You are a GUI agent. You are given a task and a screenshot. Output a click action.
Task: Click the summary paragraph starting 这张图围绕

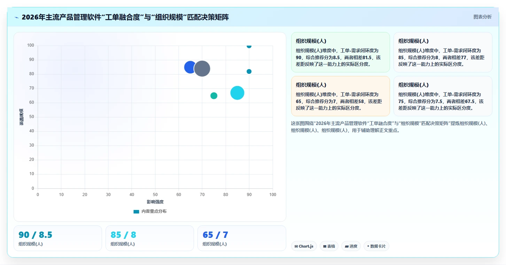[x=391, y=127]
